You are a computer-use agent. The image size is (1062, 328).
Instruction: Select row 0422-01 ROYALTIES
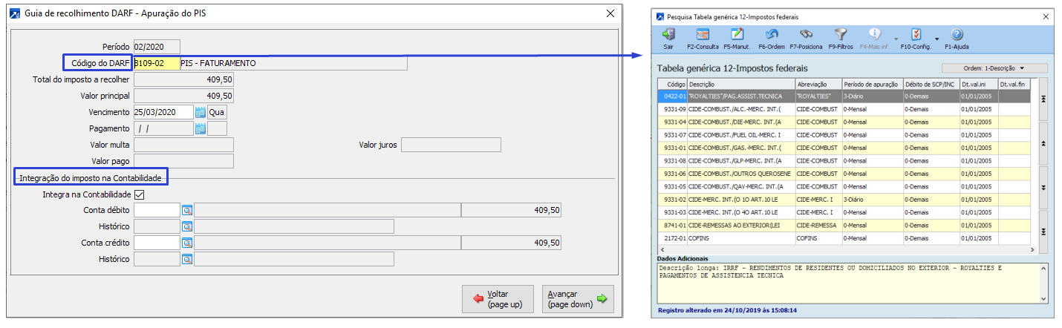click(x=844, y=96)
